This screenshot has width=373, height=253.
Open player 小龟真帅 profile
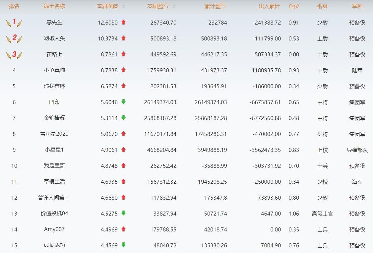54,70
